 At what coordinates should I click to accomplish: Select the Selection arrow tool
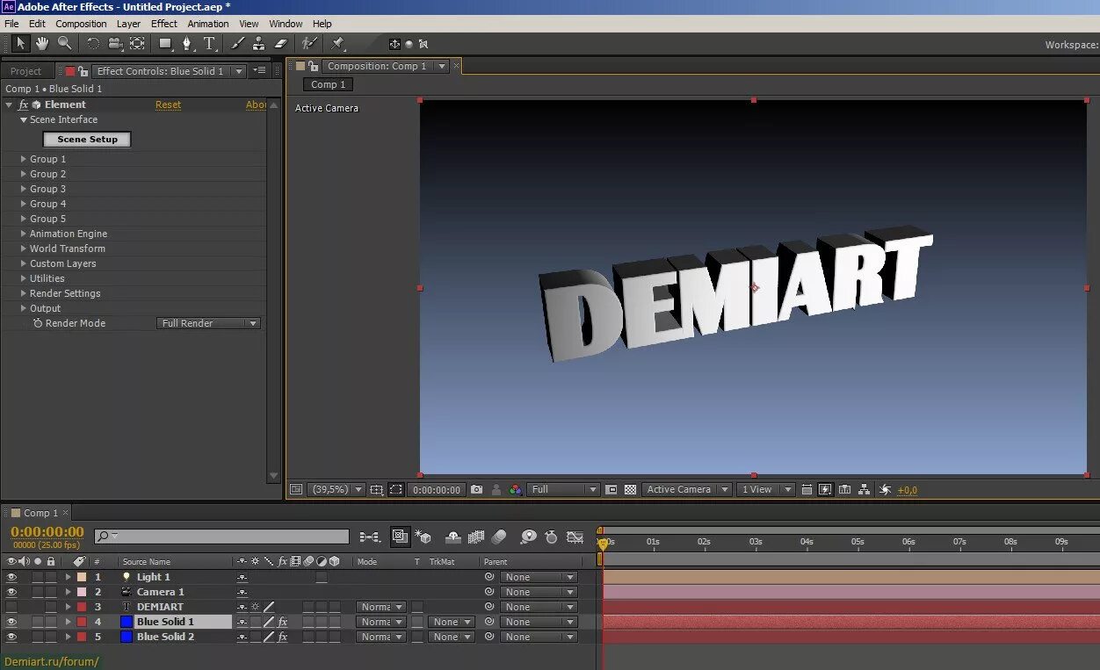tap(21, 43)
